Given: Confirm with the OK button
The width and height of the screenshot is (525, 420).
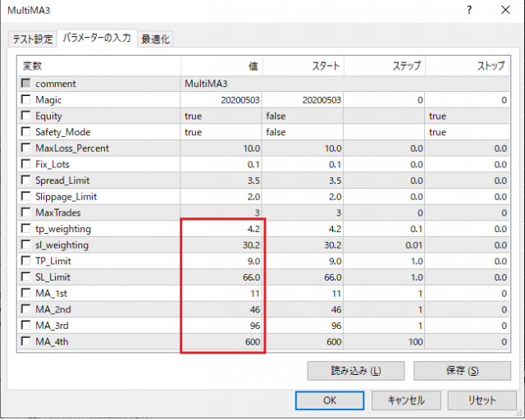Looking at the screenshot, I should (330, 400).
